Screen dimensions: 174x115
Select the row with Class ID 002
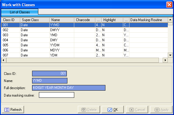[84, 30]
